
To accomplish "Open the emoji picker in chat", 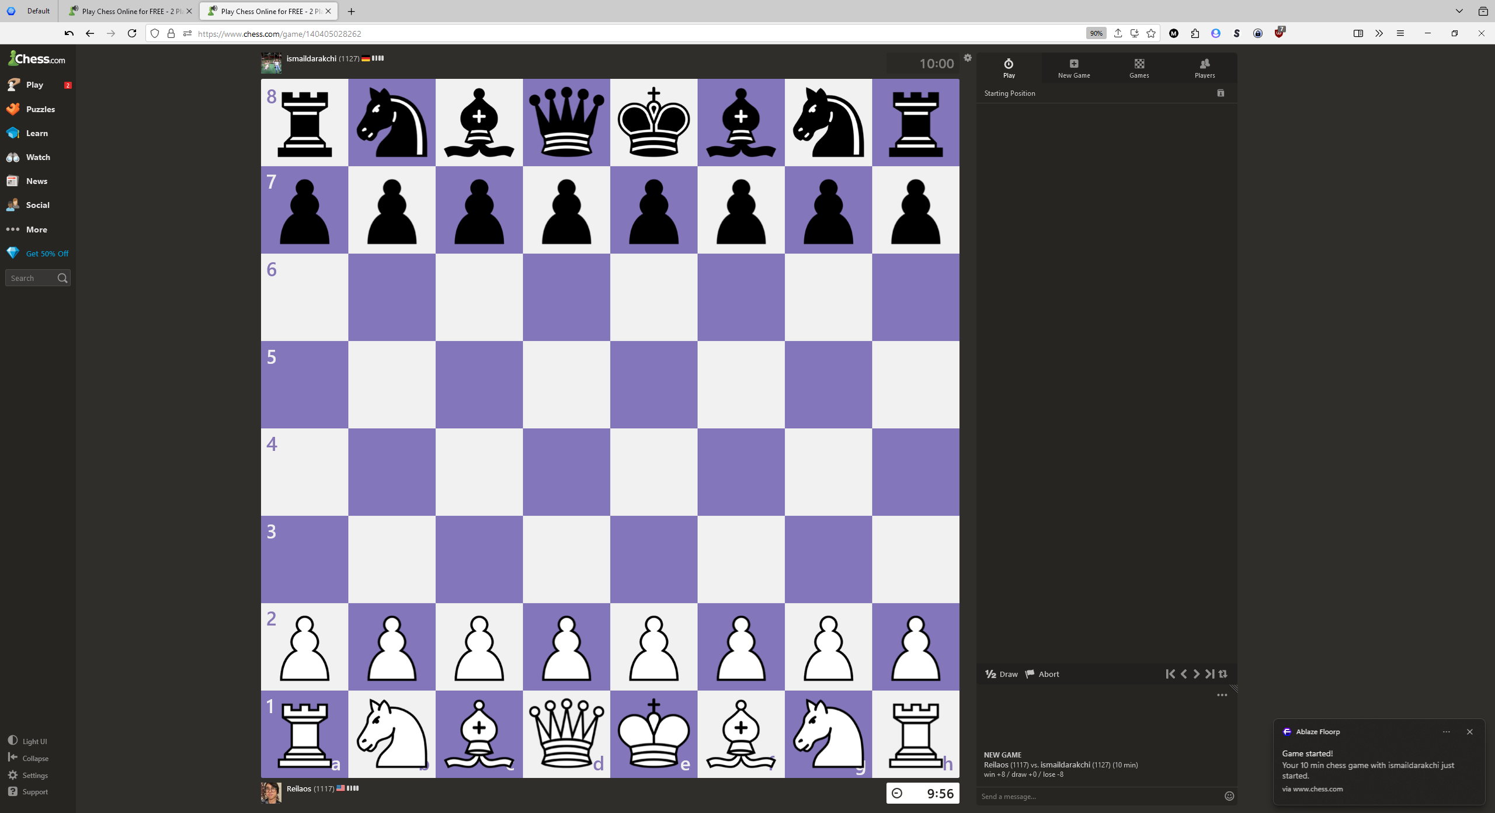I will click(1229, 796).
